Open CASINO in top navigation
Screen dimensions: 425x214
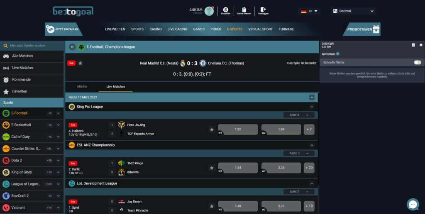coord(156,29)
